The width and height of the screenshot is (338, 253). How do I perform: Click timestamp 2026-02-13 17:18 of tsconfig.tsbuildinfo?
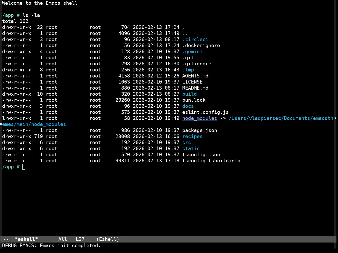[156, 161]
